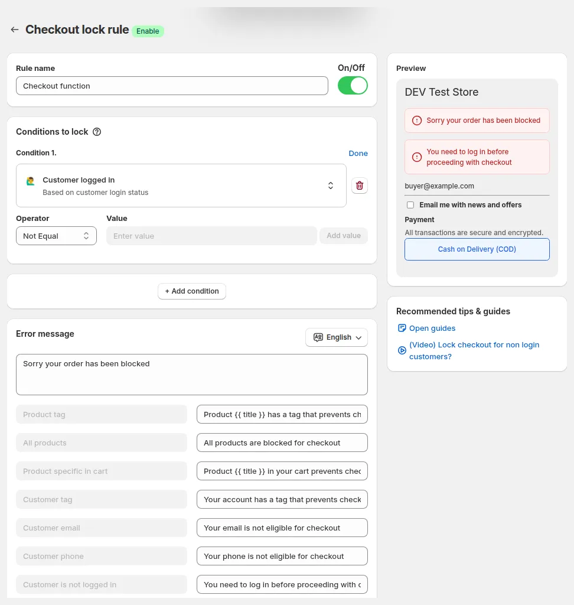
Task: Click the Open guides note icon
Action: [402, 328]
